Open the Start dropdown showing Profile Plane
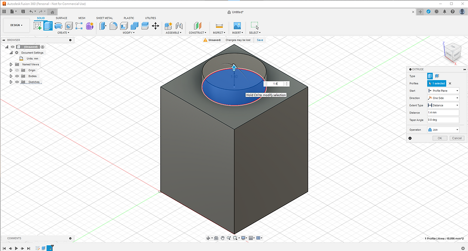The image size is (468, 251). (x=443, y=91)
